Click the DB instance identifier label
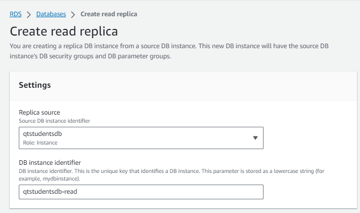Viewport: 360px width, 213px height. tap(50, 163)
